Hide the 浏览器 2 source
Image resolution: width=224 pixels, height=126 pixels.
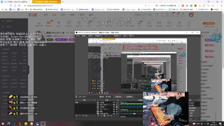click(114, 107)
